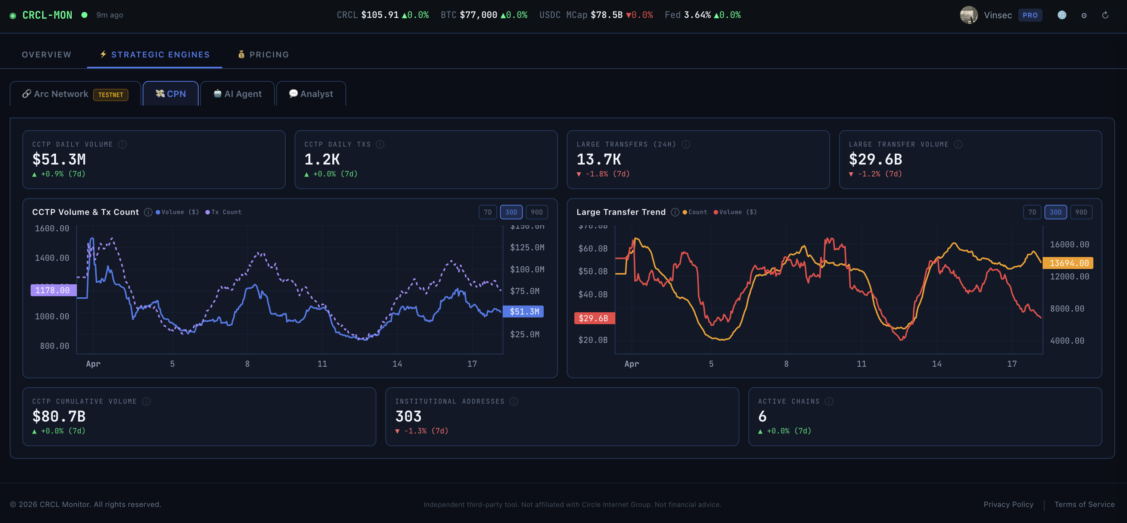The height and width of the screenshot is (523, 1127).
Task: Click the refresh data icon
Action: coord(1105,15)
